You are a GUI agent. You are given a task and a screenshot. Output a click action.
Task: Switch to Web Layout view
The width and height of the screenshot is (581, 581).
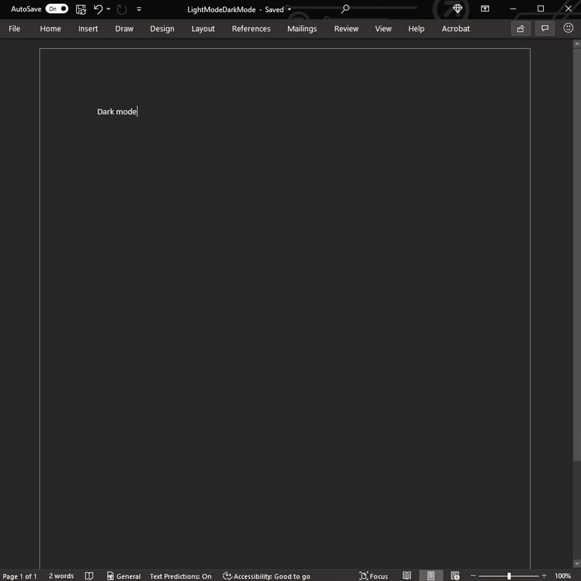(455, 576)
